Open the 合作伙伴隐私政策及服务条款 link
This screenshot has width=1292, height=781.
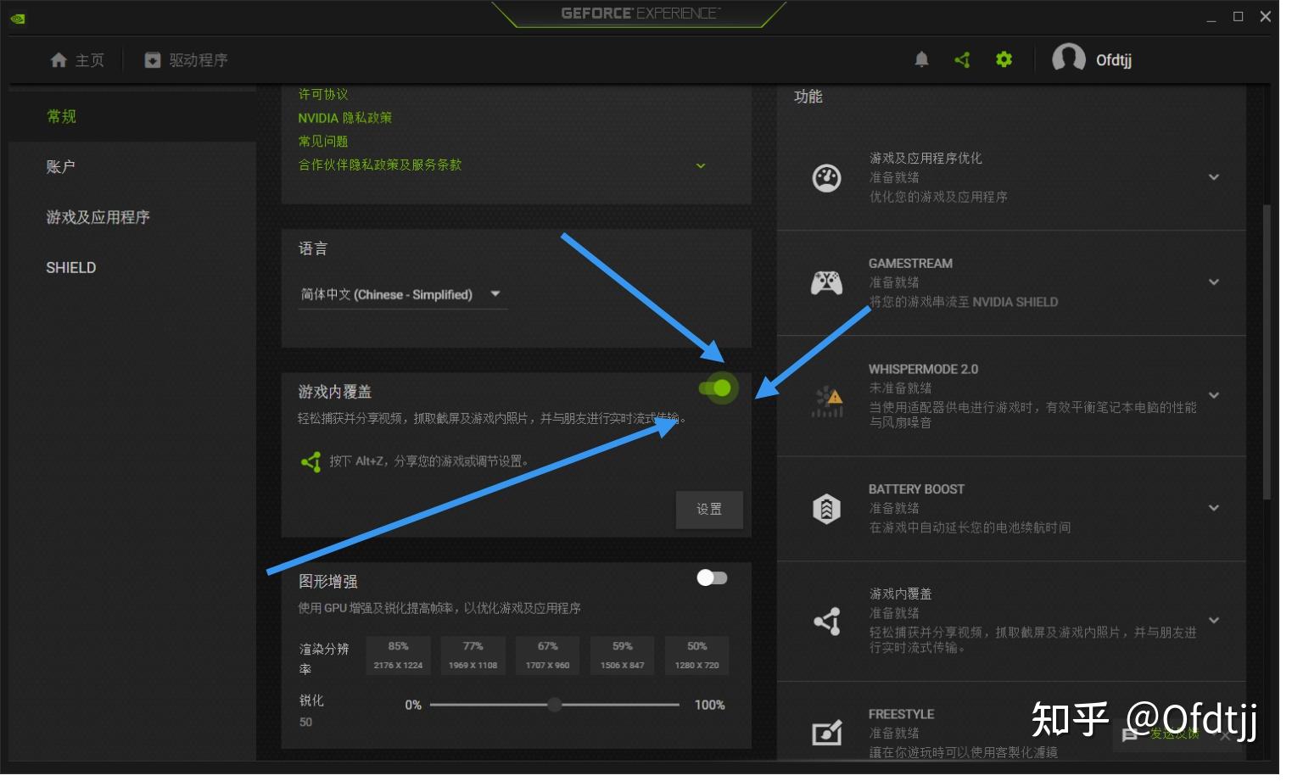click(x=380, y=165)
